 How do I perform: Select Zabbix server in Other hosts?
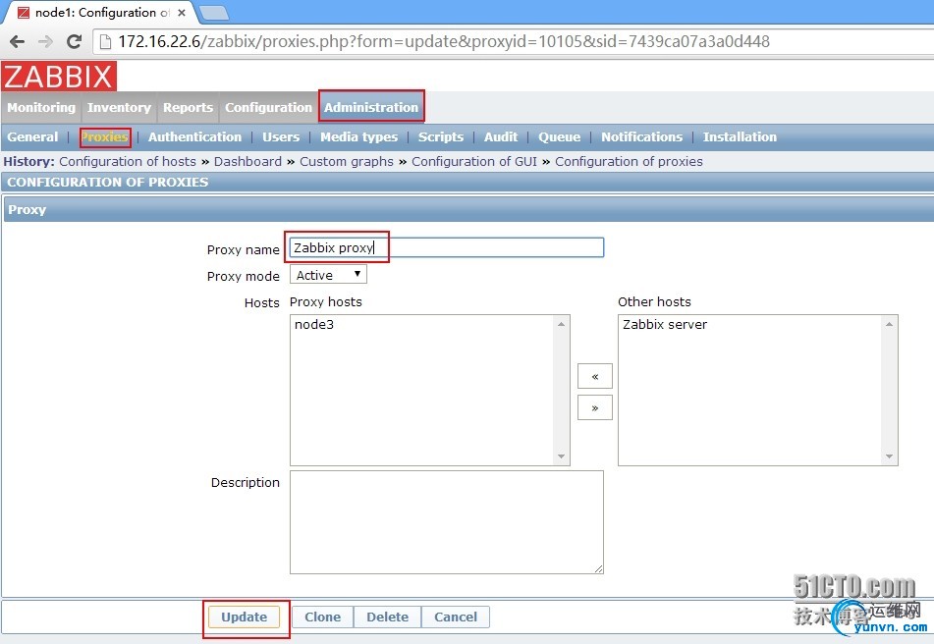coord(665,324)
